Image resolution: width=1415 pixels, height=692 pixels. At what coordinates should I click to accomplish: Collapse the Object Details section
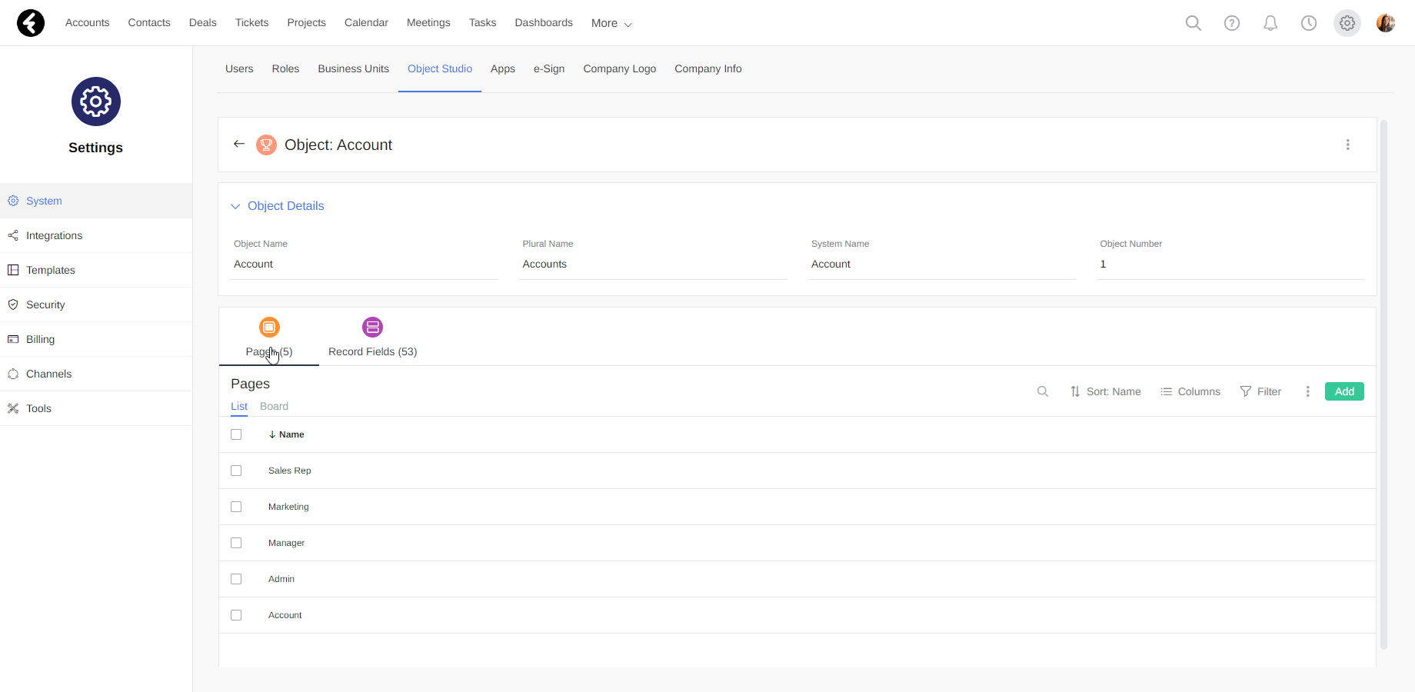click(x=235, y=206)
